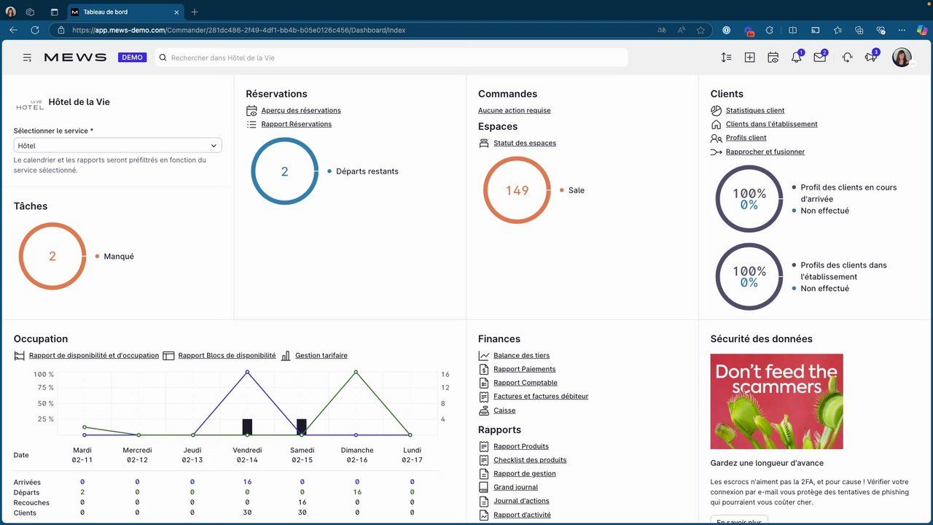Image resolution: width=933 pixels, height=525 pixels.
Task: Click the Hôtel de la Vie logo
Action: 30,106
